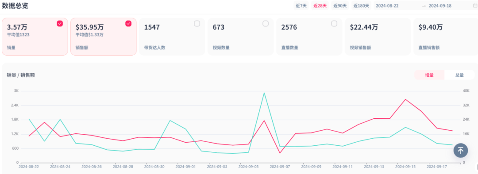Viewport: 478px width, 174px height.
Task: Click the 40K right axis label
Action: coord(466,91)
